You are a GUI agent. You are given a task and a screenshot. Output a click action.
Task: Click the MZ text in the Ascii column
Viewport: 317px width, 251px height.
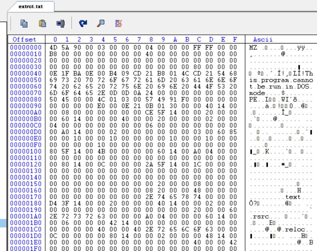click(253, 47)
